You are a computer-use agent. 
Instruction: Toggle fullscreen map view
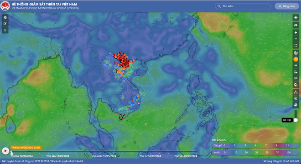296,46
